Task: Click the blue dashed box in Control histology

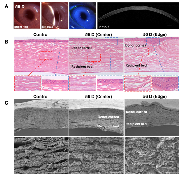Action: click(x=60, y=42)
